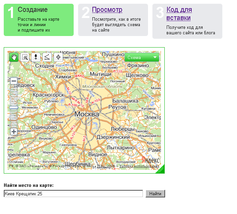This screenshot has height=214, width=237.
Task: Click the plus zoom-in button
Action: coord(14,131)
